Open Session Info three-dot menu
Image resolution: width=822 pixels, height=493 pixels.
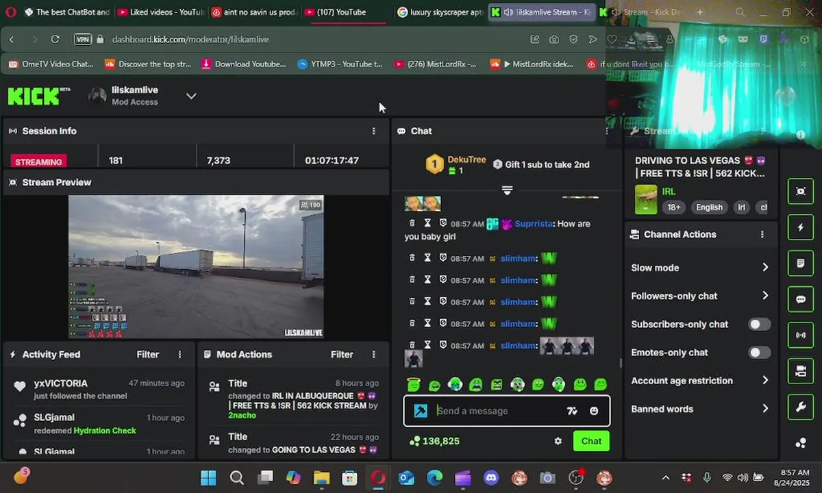[x=373, y=131]
